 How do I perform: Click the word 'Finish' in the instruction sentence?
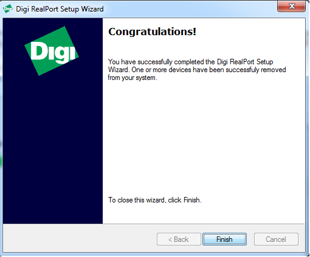(x=193, y=200)
